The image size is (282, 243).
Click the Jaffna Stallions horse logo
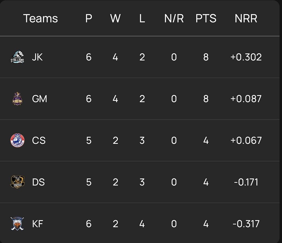point(17,57)
